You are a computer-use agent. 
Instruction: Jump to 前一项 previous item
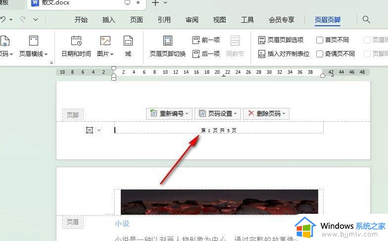coord(206,40)
